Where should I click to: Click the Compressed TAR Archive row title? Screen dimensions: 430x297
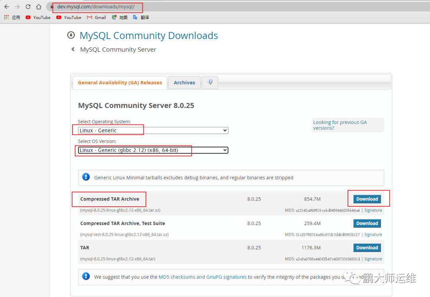coord(110,199)
